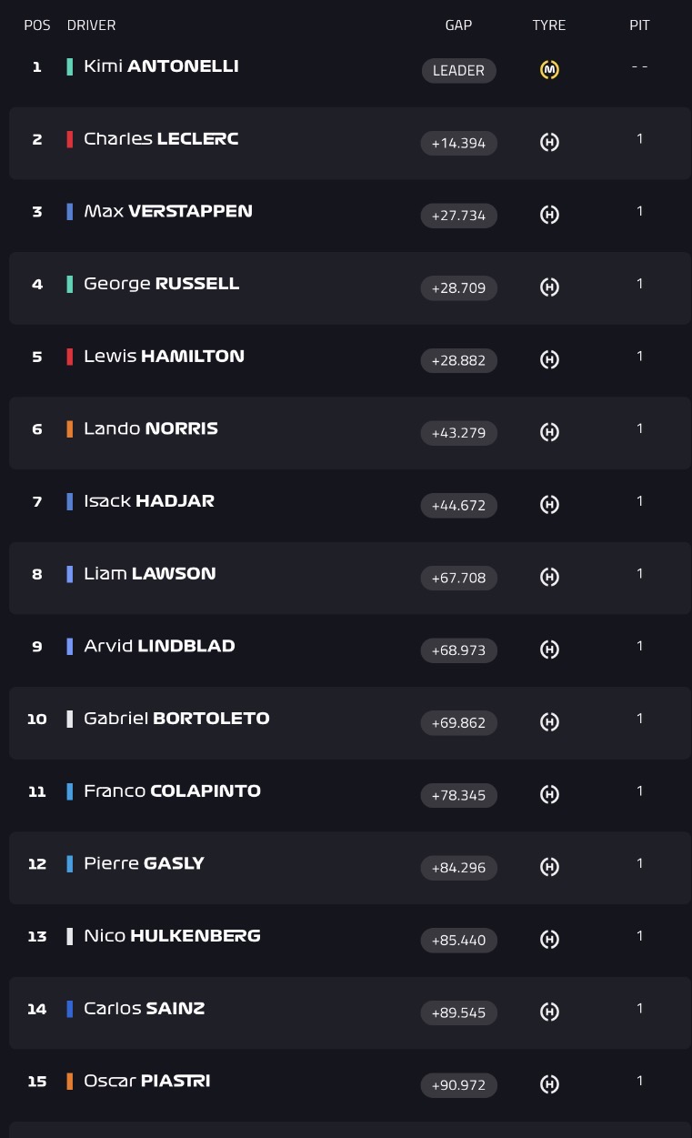Click Hamilton's hard tyre icon
This screenshot has width=692, height=1138.
pyautogui.click(x=549, y=359)
